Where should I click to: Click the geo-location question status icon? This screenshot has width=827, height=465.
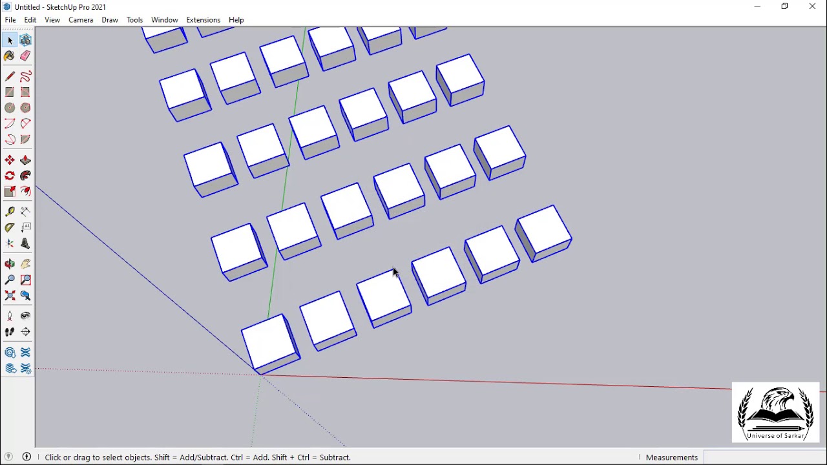click(x=9, y=457)
